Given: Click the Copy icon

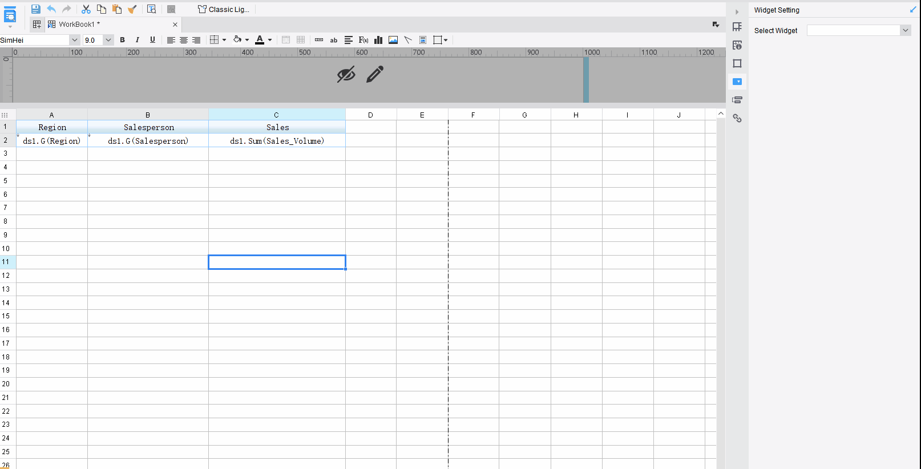Looking at the screenshot, I should pos(102,9).
